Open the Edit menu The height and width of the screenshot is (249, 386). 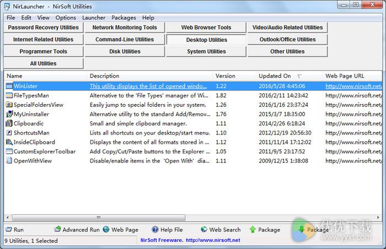click(26, 18)
